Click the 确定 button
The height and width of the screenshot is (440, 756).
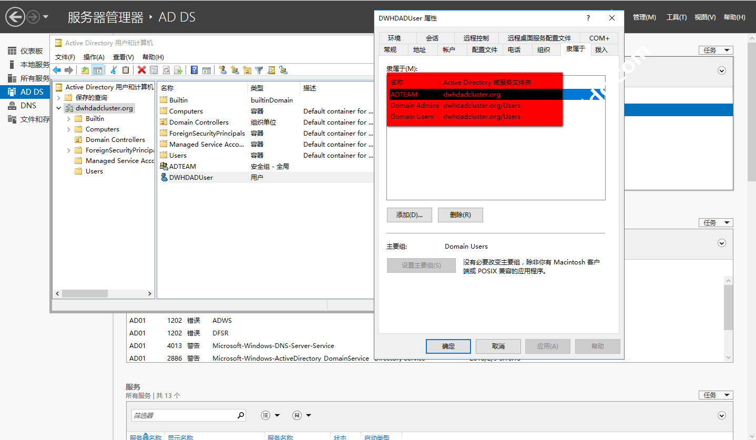coord(448,346)
